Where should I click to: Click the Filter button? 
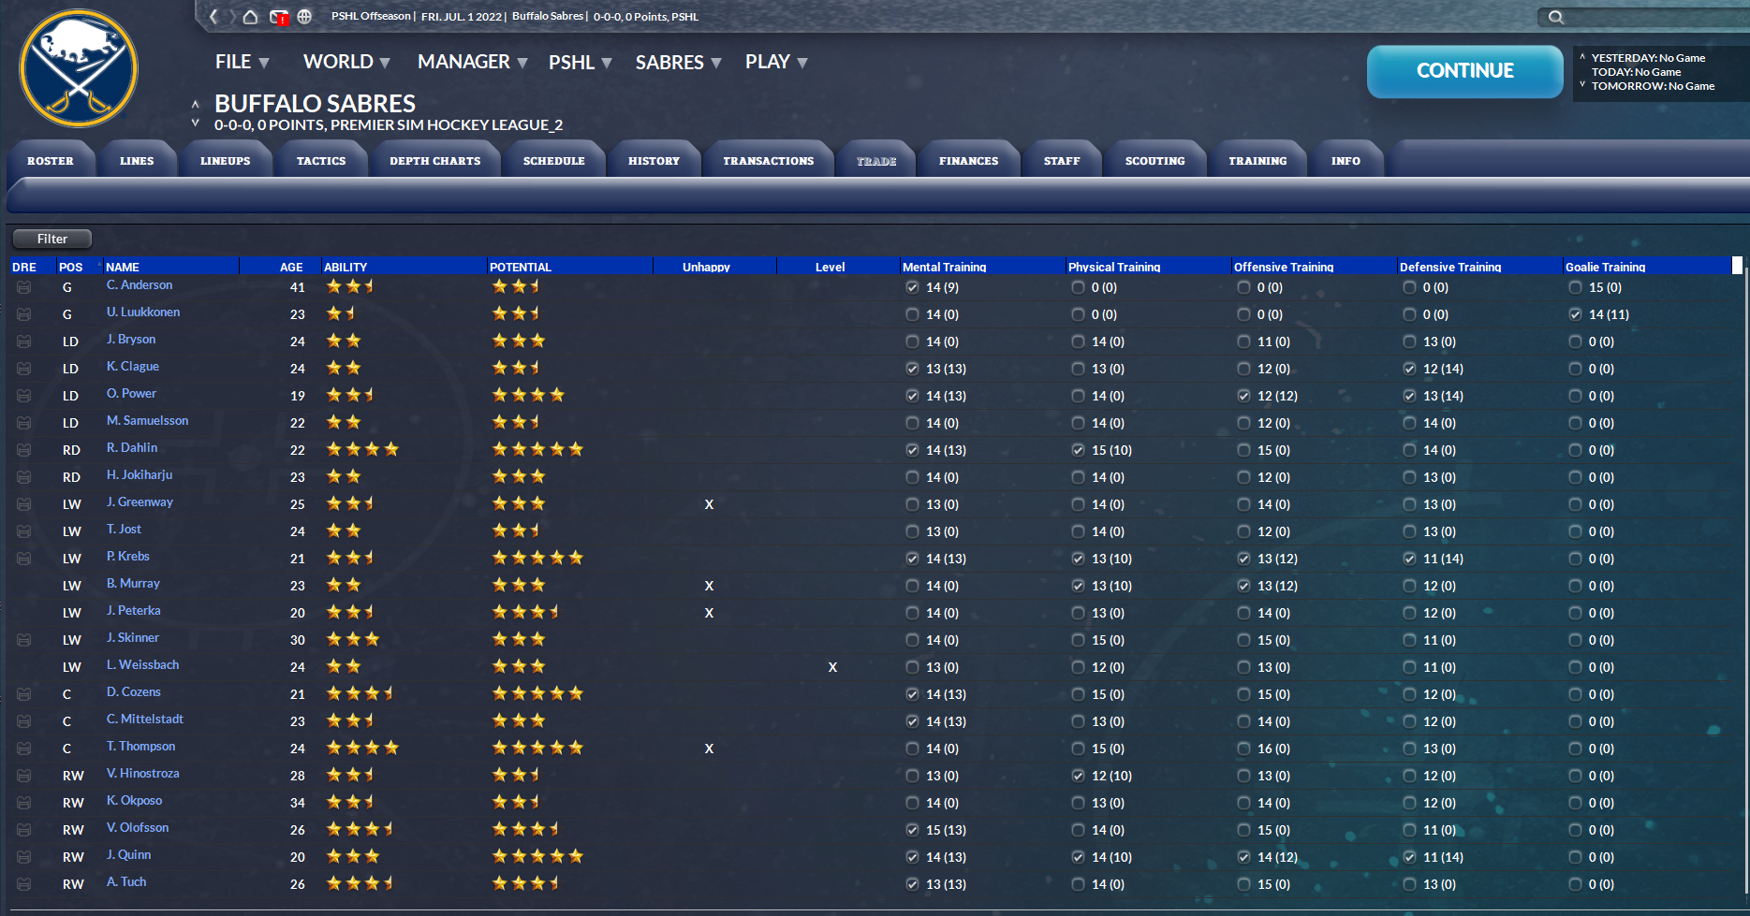(x=52, y=239)
